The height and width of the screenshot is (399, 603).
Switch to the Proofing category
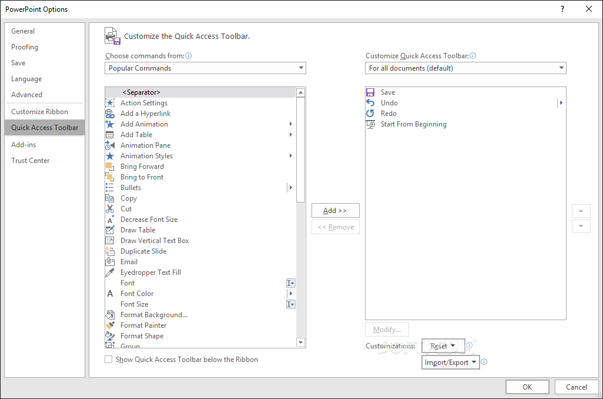[x=45, y=47]
